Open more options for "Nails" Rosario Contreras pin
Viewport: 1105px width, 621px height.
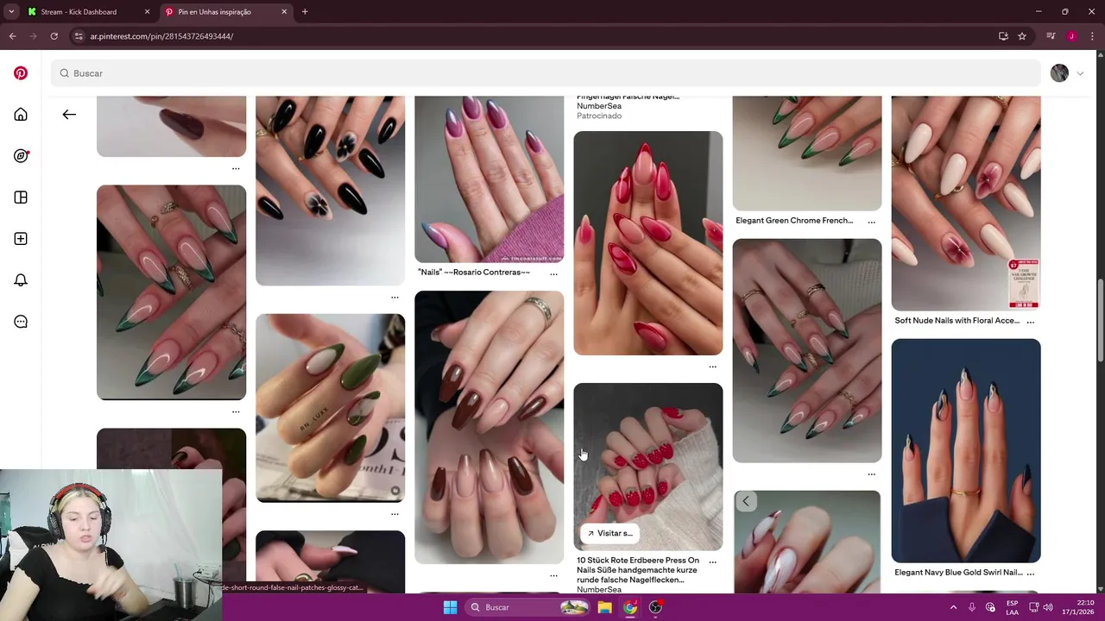coord(553,273)
